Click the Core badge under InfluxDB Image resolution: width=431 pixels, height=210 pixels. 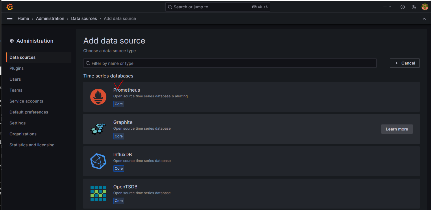coord(119,169)
